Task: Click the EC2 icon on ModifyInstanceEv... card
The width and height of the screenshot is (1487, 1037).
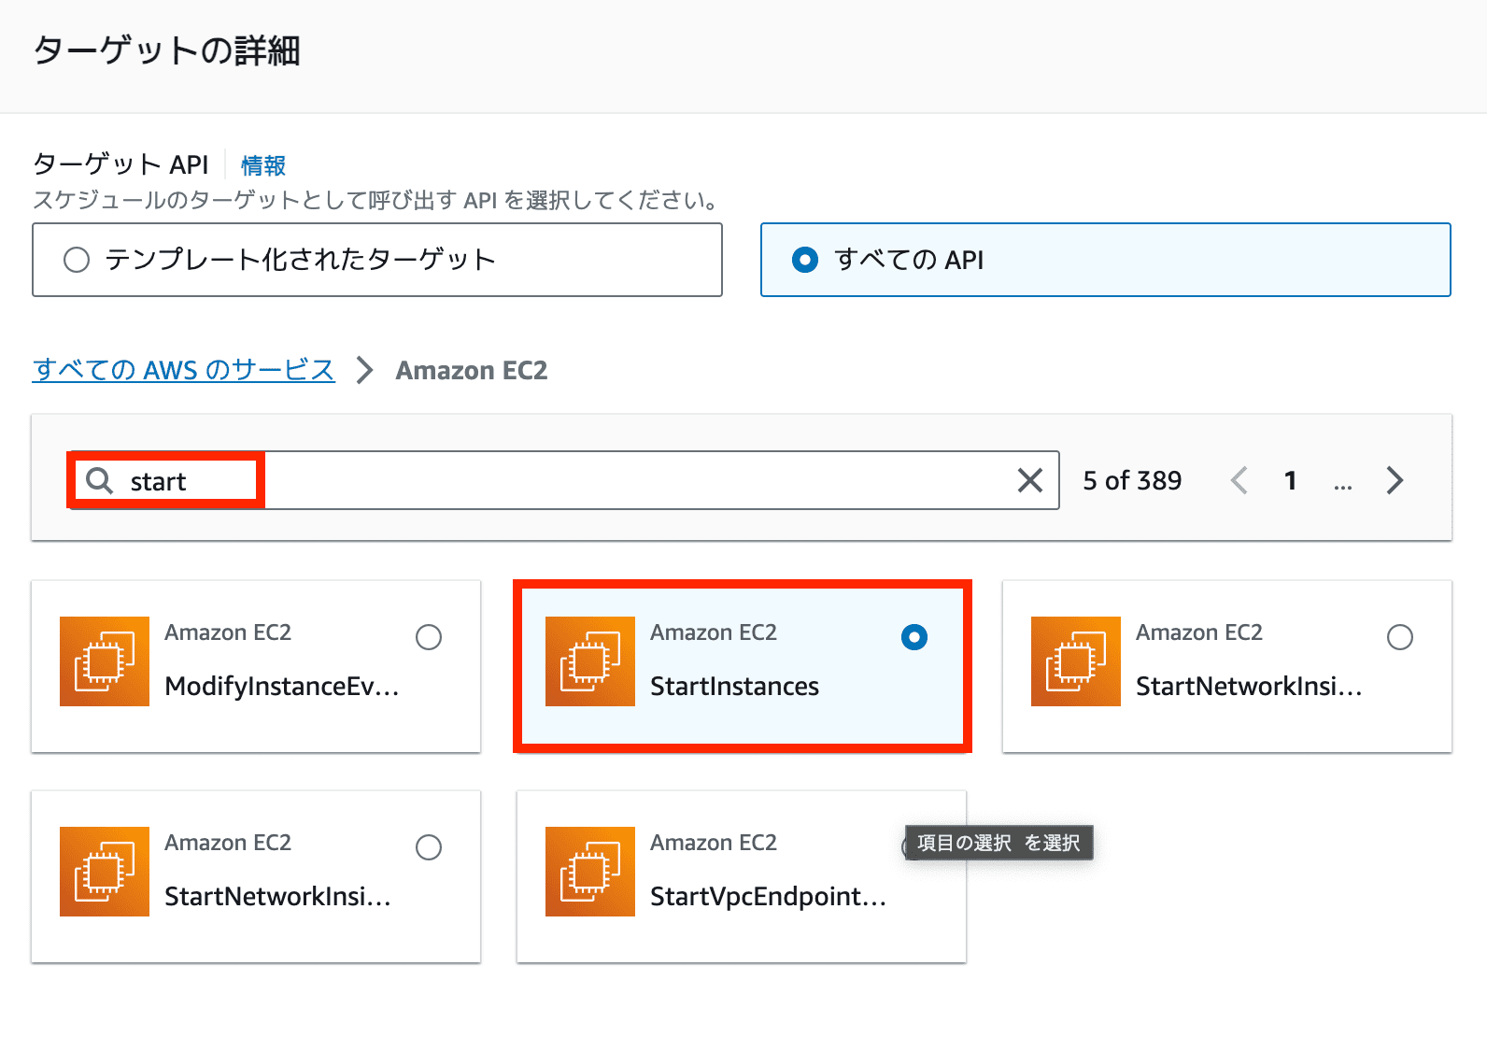Action: click(x=105, y=661)
